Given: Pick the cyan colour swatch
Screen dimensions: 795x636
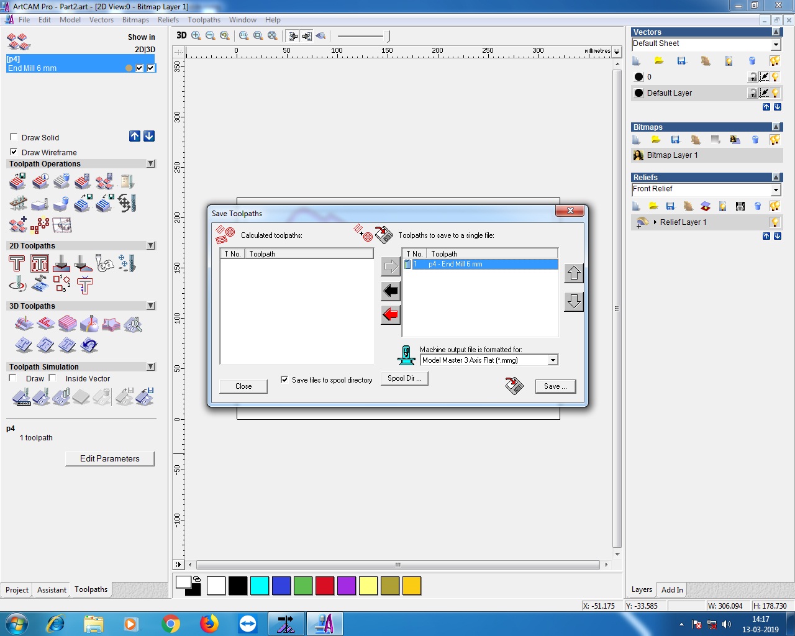Looking at the screenshot, I should pyautogui.click(x=260, y=586).
